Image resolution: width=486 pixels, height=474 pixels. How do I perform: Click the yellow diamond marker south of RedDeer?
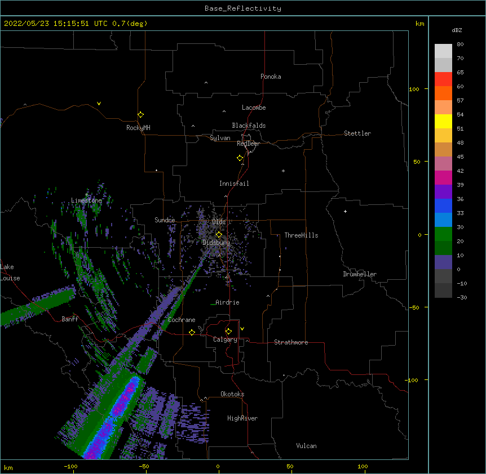pos(240,158)
